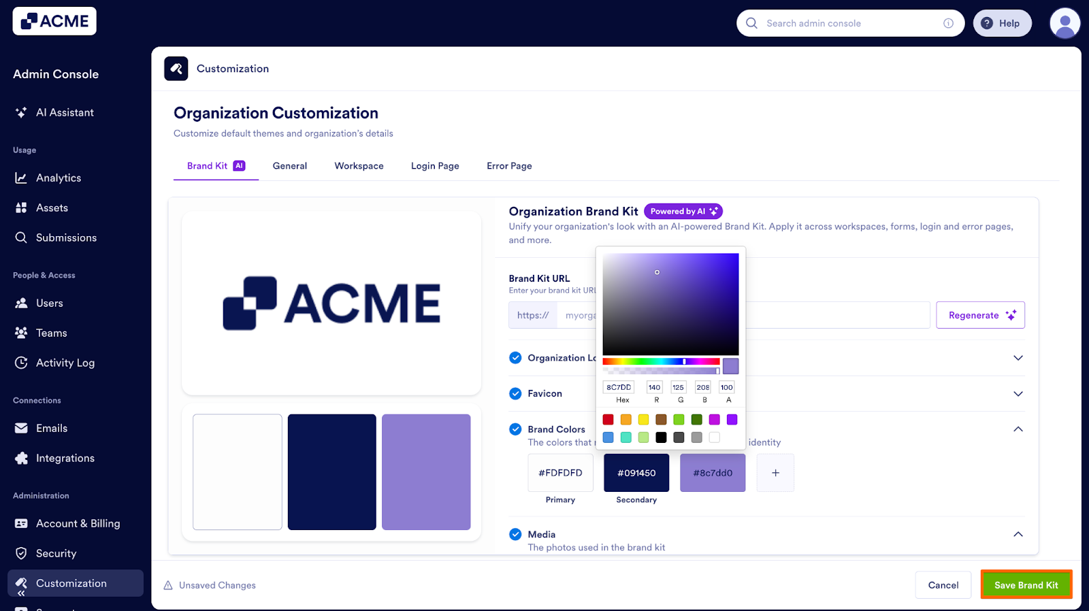The width and height of the screenshot is (1089, 611).
Task: Click the Save Brand Kit button
Action: click(x=1026, y=584)
